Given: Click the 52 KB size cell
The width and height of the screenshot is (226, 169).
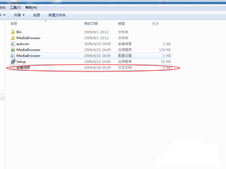Looking at the screenshot, I should pyautogui.click(x=166, y=62).
